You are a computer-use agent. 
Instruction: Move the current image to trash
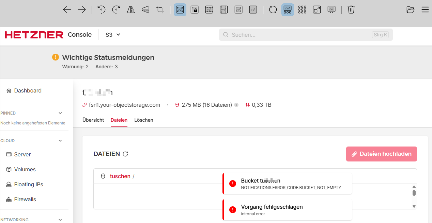pos(351,10)
